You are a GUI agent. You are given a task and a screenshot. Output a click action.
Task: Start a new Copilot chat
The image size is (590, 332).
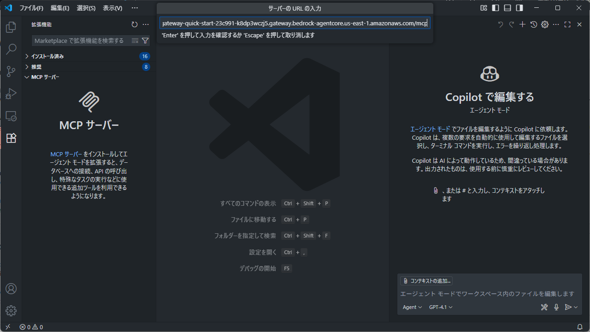tap(522, 24)
